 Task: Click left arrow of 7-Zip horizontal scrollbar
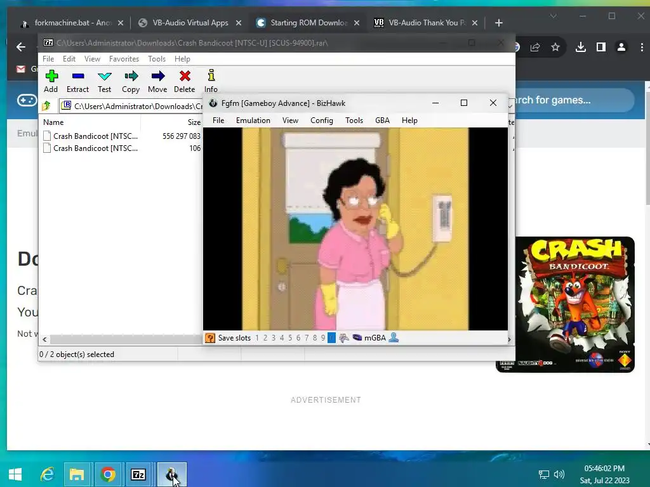pyautogui.click(x=45, y=340)
